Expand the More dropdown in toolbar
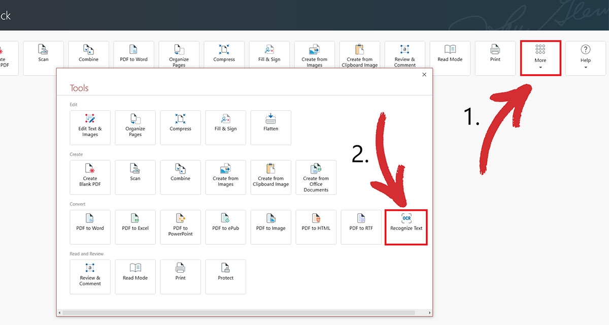Viewport: 609px width, 325px height. 540,58
